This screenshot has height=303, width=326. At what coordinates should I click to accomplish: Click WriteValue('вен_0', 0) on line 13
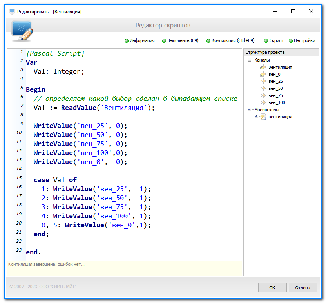tap(80, 162)
